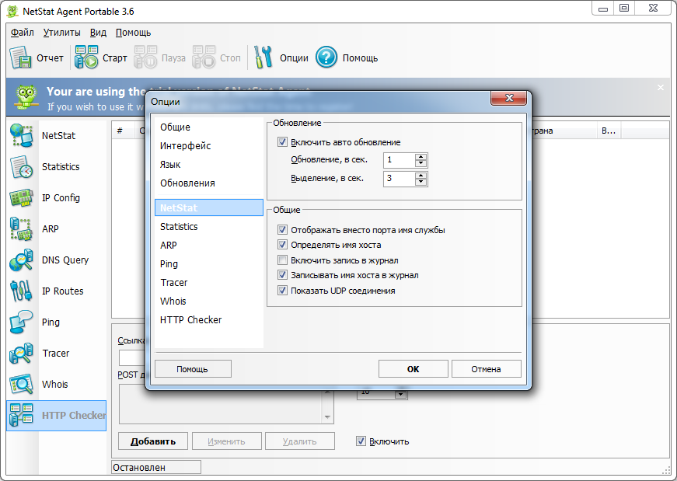This screenshot has width=677, height=481.
Task: Select the Whois sidebar icon
Action: point(21,385)
